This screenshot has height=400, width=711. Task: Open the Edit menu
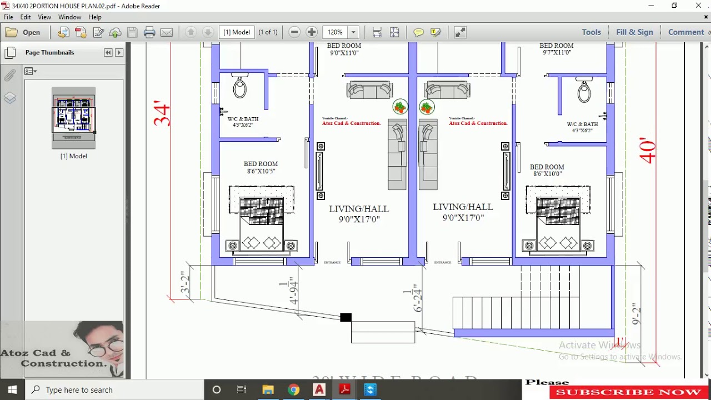click(x=26, y=17)
